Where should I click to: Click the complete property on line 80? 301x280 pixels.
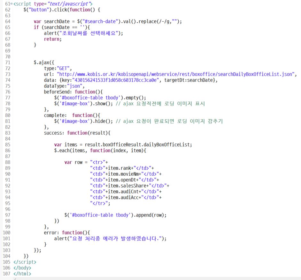coord(54,115)
